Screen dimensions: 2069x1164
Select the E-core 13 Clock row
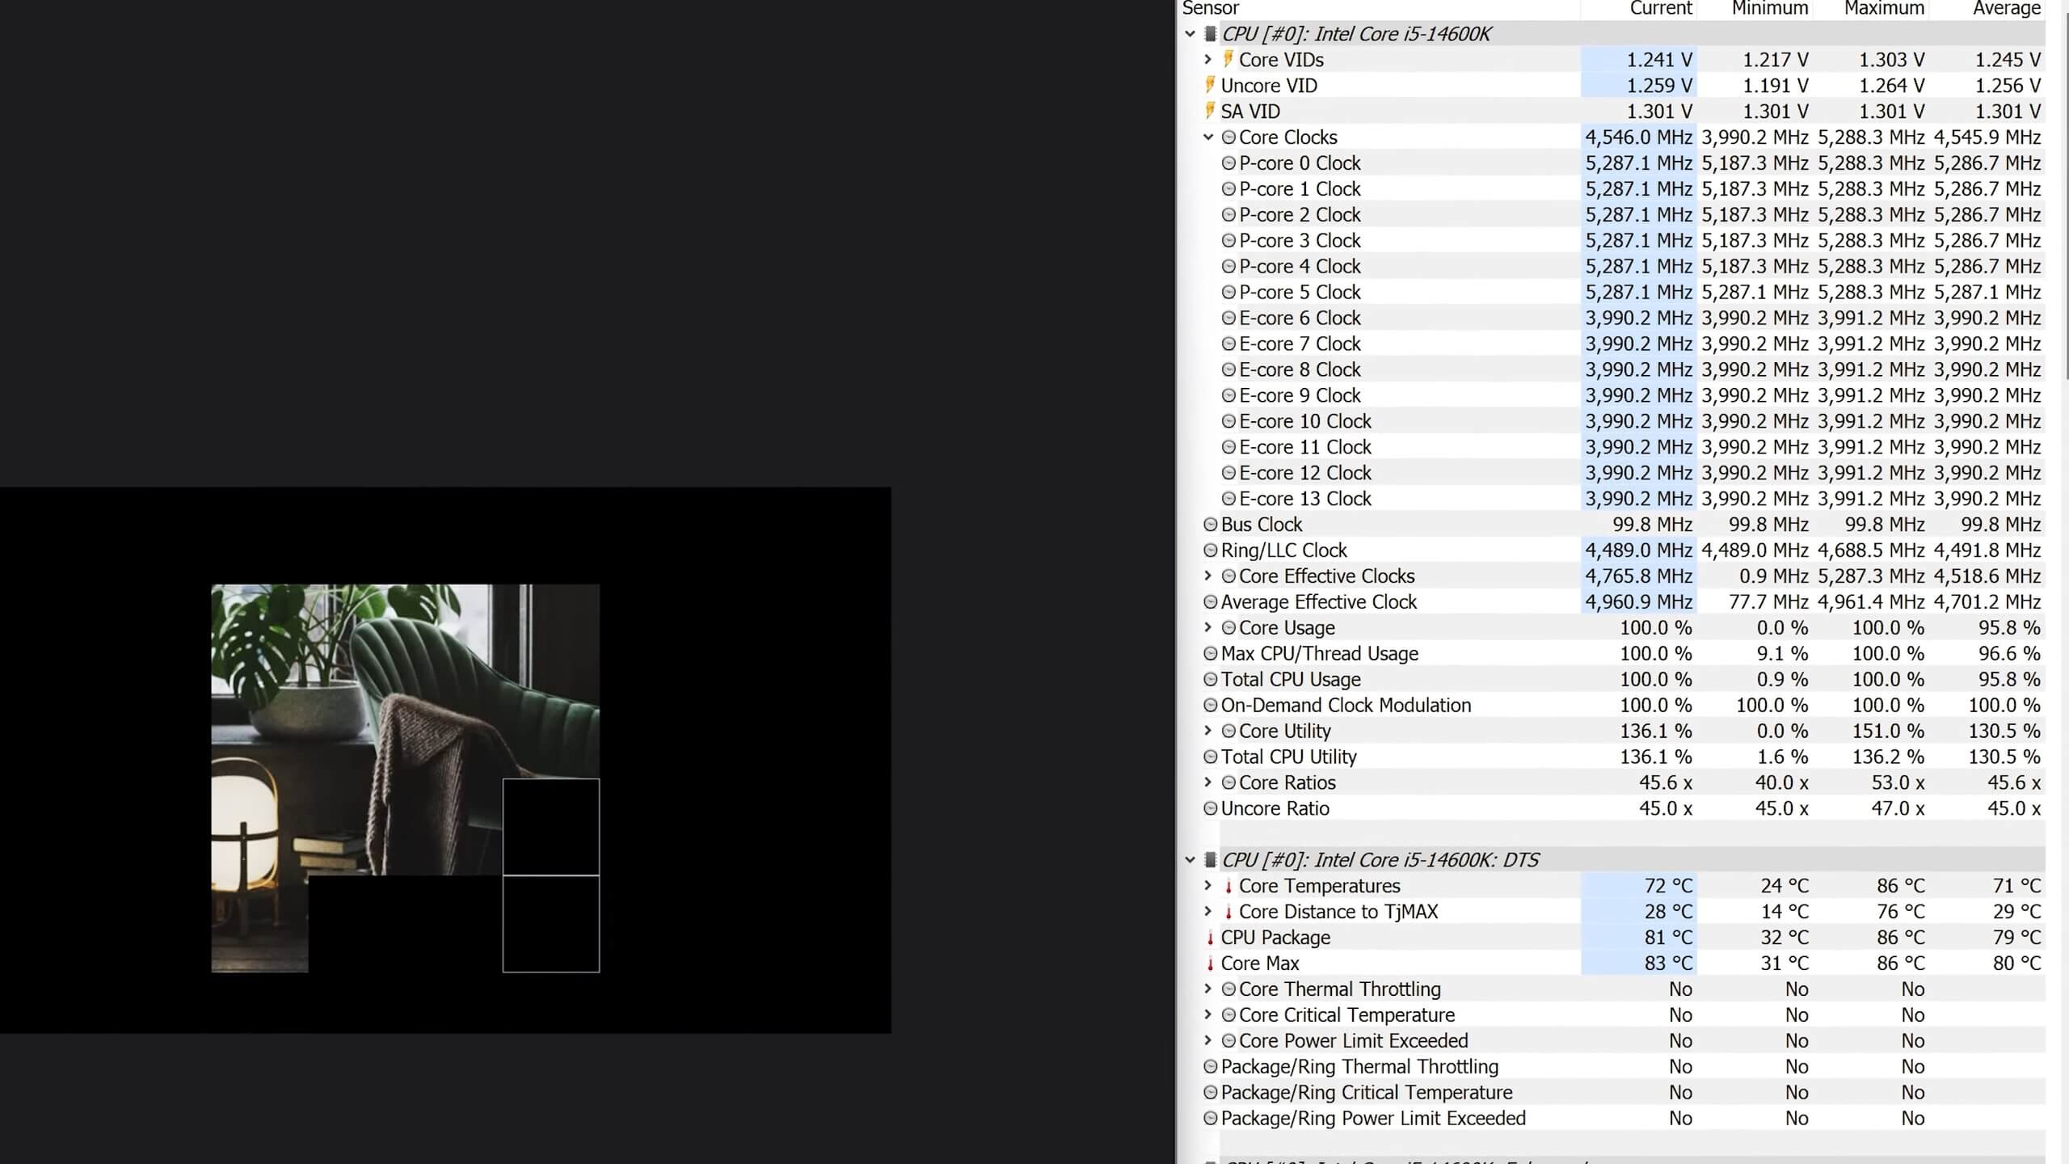pyautogui.click(x=1304, y=499)
